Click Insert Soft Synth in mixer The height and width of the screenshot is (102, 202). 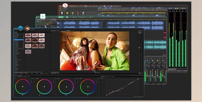coord(162,59)
